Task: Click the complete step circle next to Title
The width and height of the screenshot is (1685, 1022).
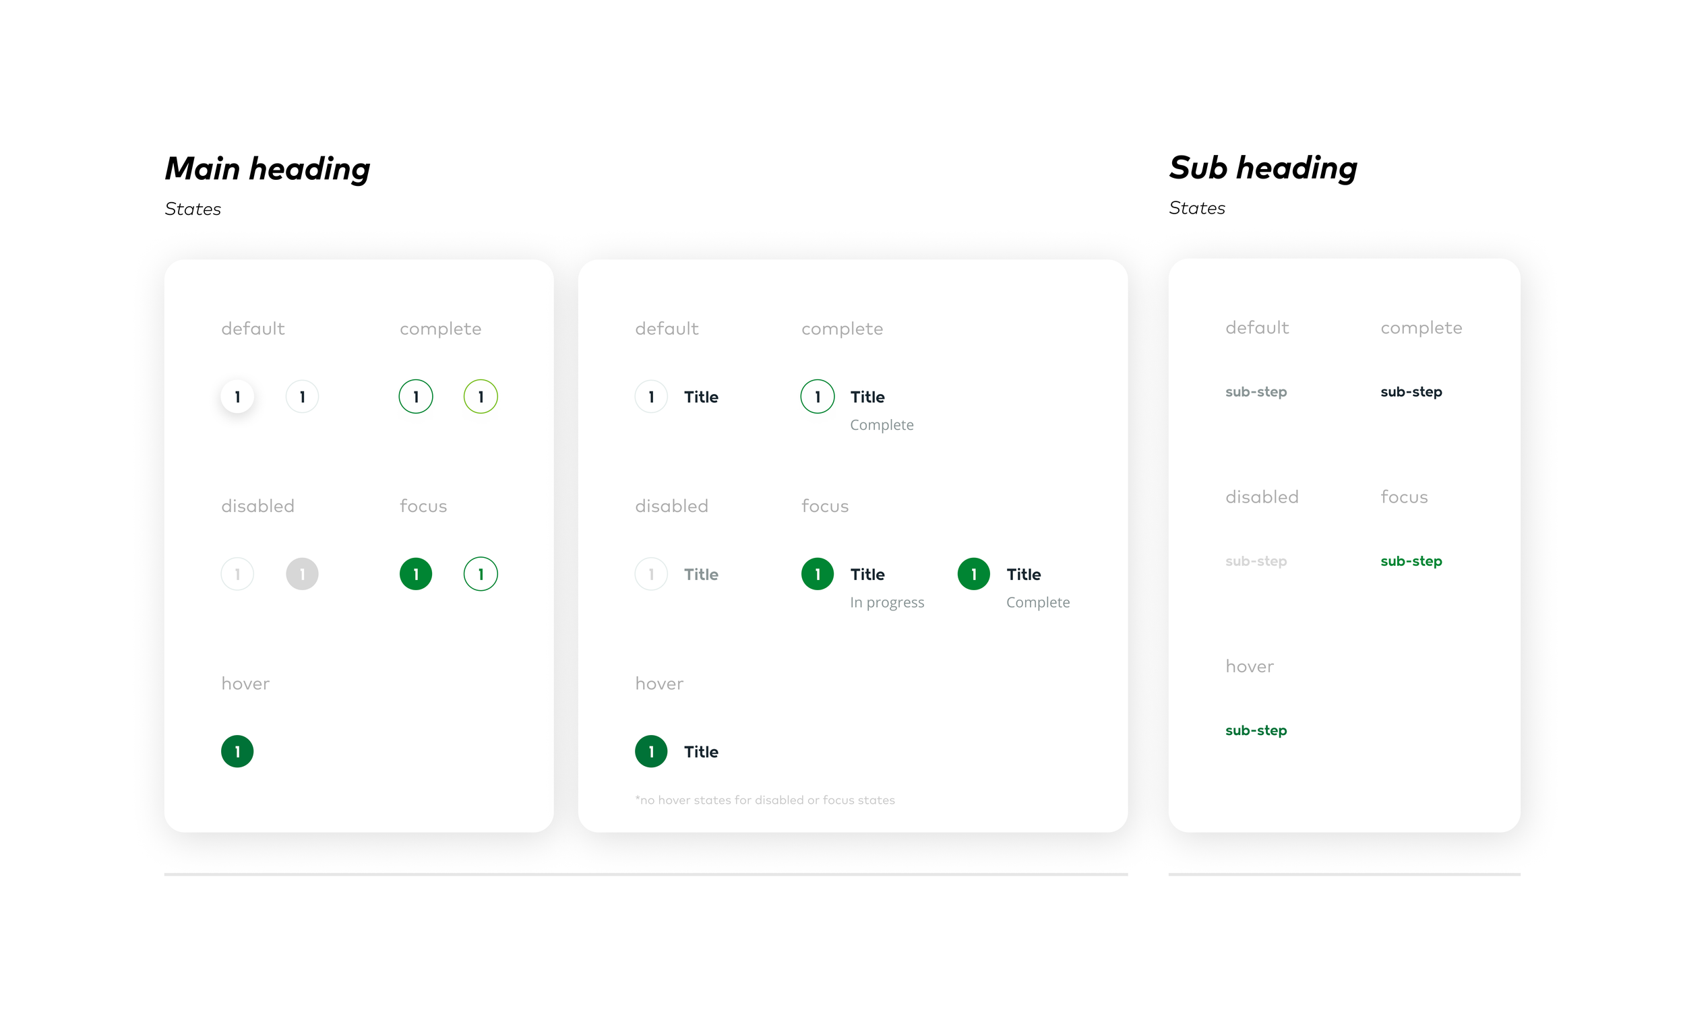Action: 818,397
